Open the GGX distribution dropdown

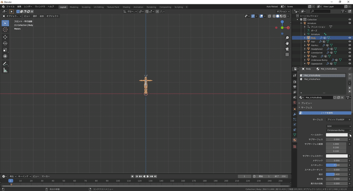coord(338,126)
